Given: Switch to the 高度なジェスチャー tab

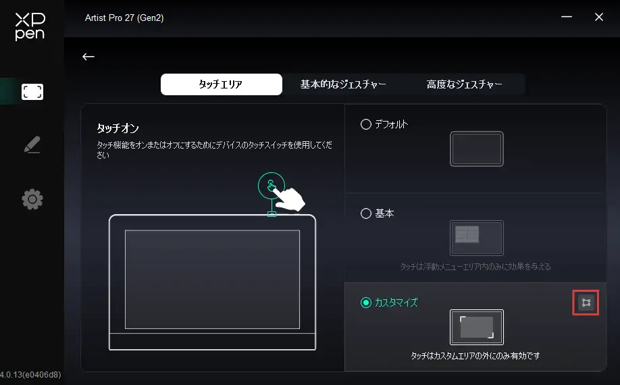Looking at the screenshot, I should click(x=464, y=84).
